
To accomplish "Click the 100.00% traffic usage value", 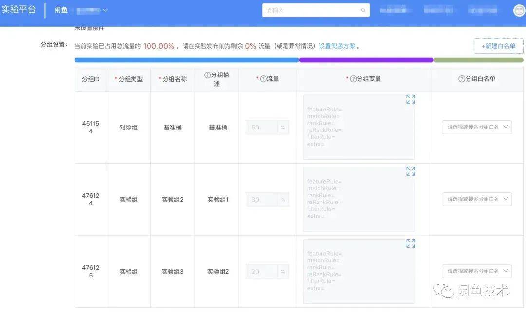I will (159, 46).
